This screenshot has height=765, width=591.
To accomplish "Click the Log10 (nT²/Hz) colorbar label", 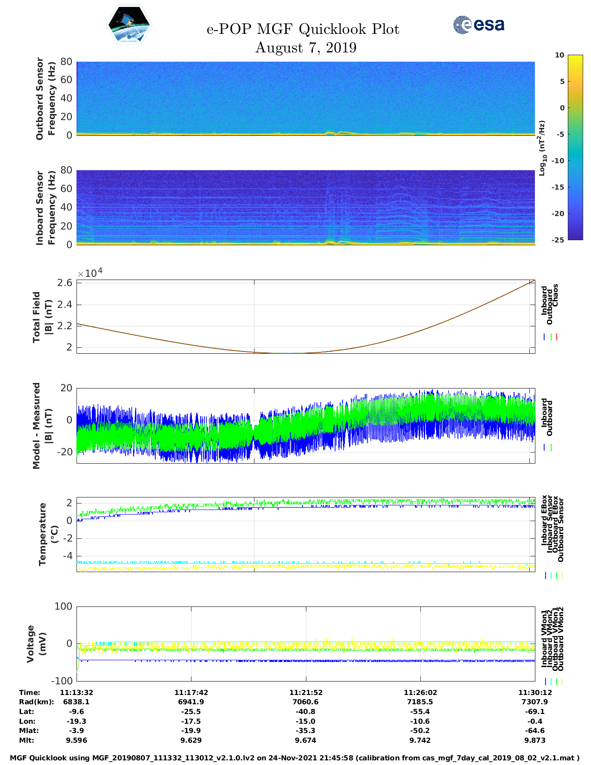I will coord(542,148).
